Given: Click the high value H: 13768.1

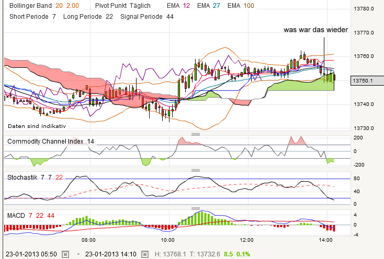Looking at the screenshot, I should (x=171, y=254).
